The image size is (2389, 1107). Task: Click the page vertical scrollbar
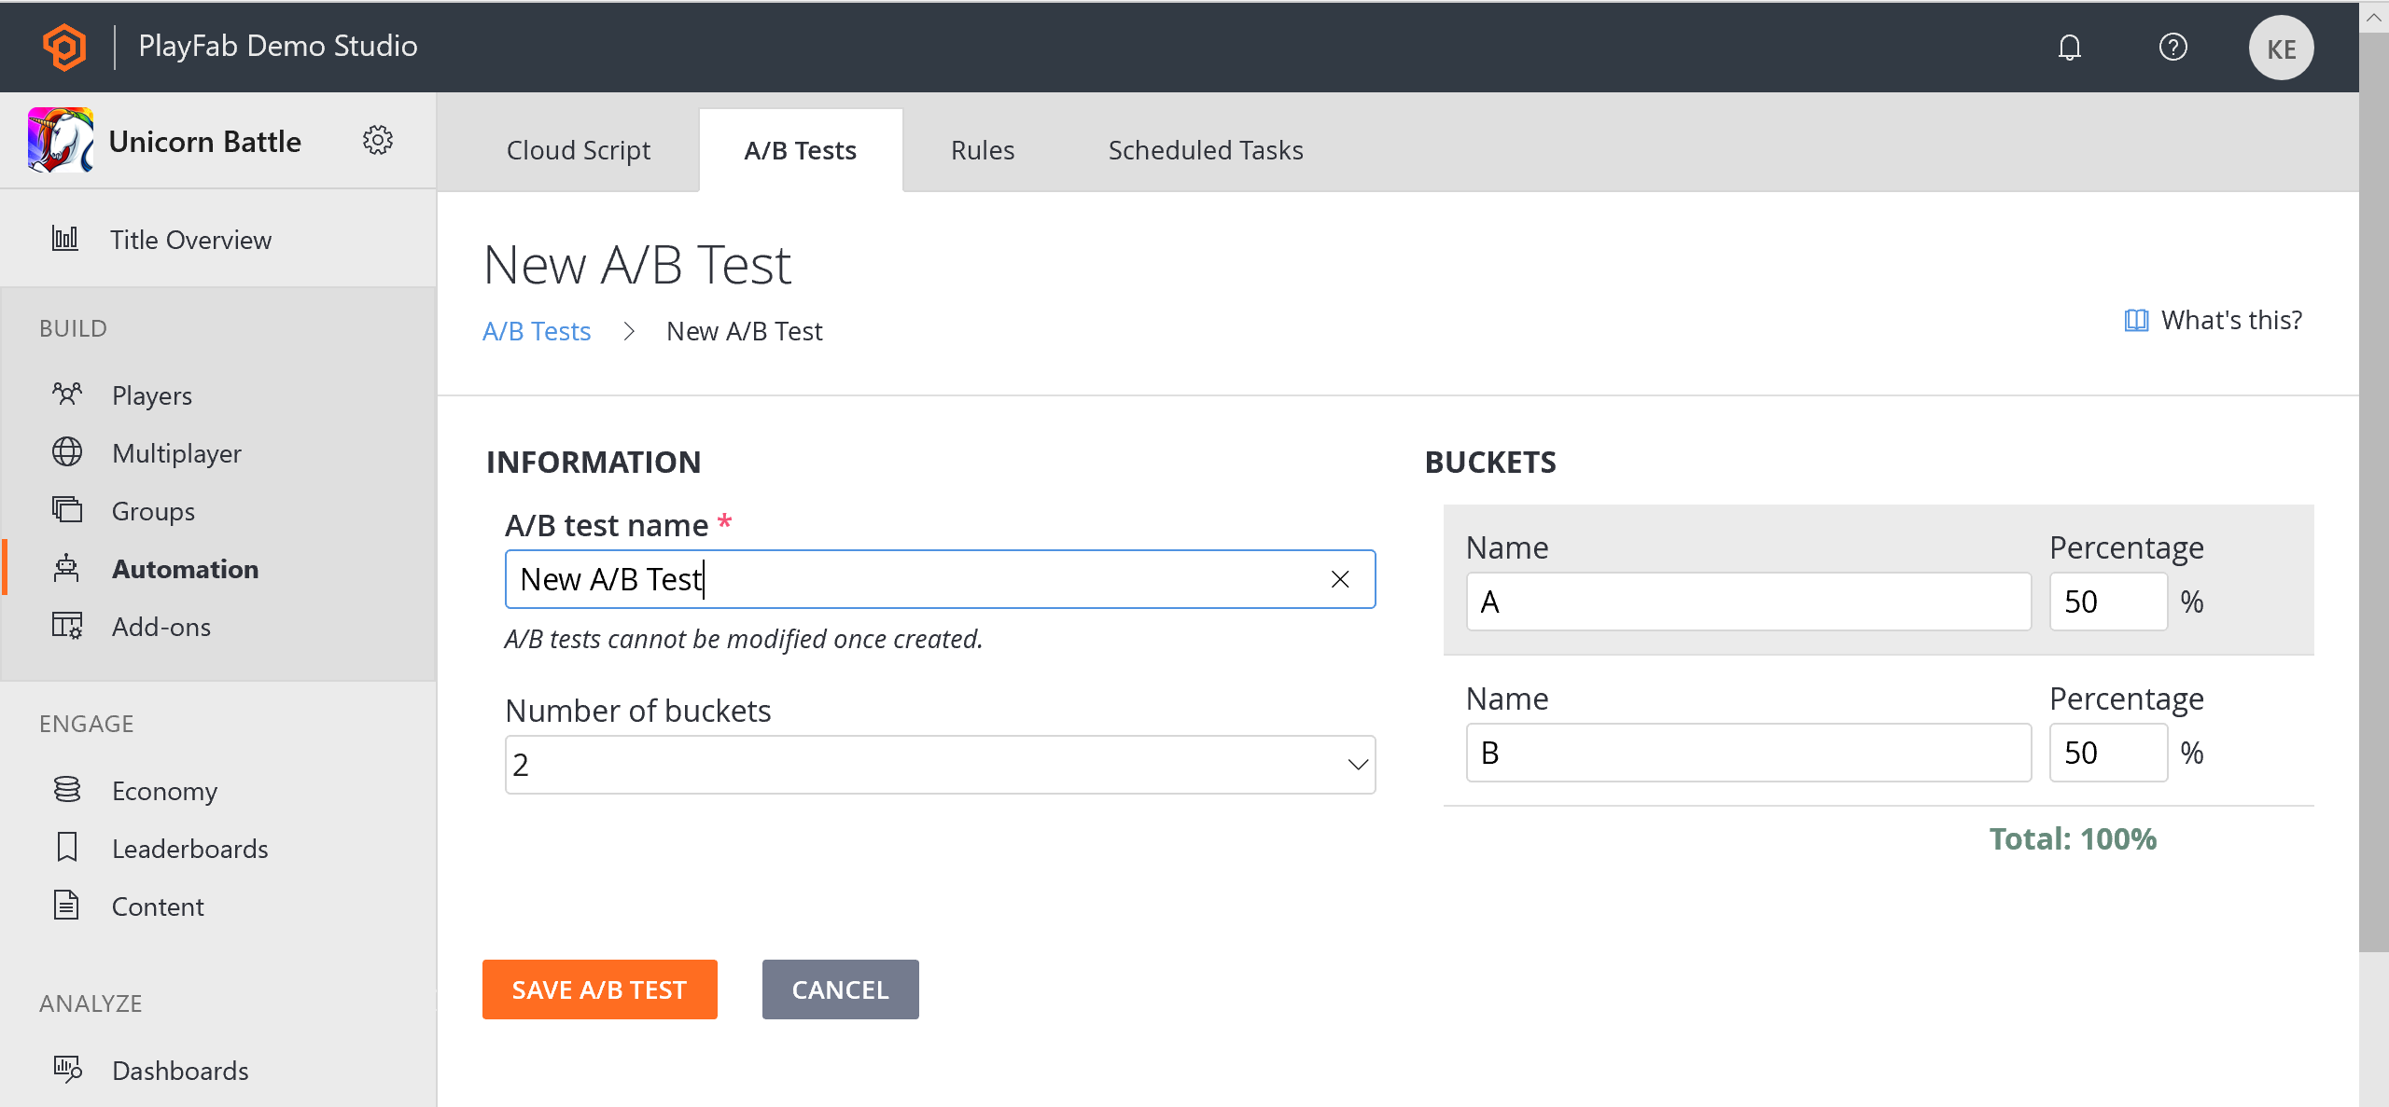tap(2373, 492)
